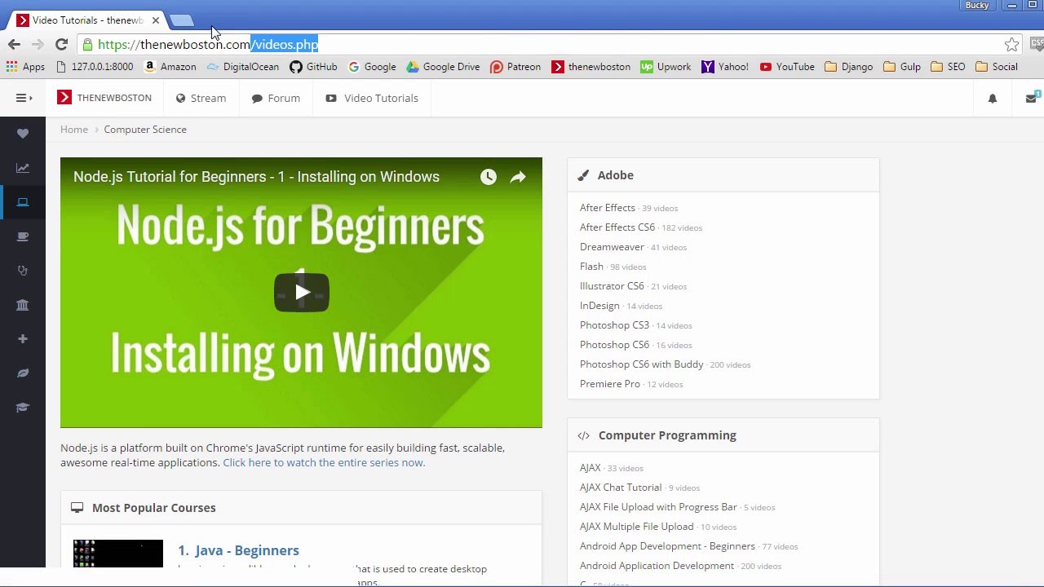This screenshot has height=587, width=1044.
Task: Toggle the hamburger sidebar menu icon
Action: (x=24, y=98)
